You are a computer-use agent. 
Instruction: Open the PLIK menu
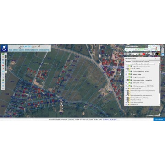[x=11, y=50]
